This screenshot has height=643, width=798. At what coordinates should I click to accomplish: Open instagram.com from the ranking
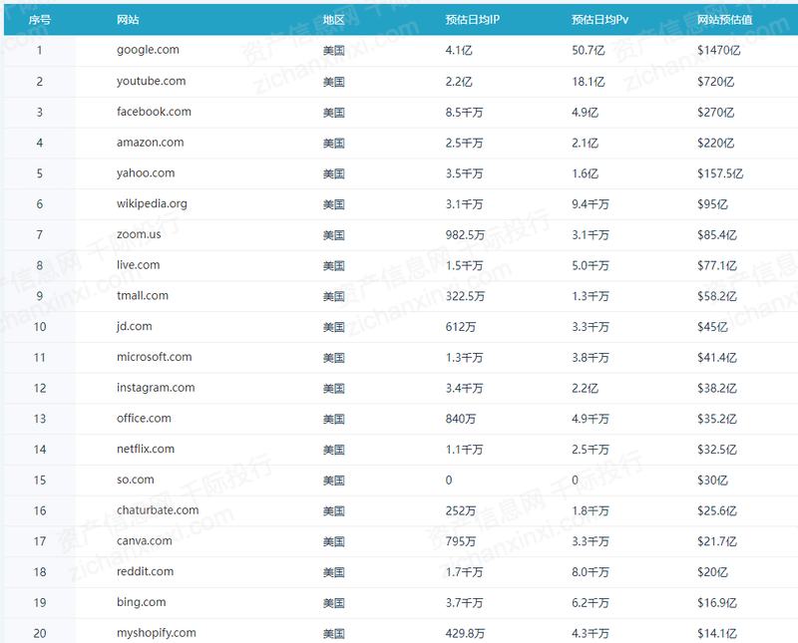click(x=156, y=388)
